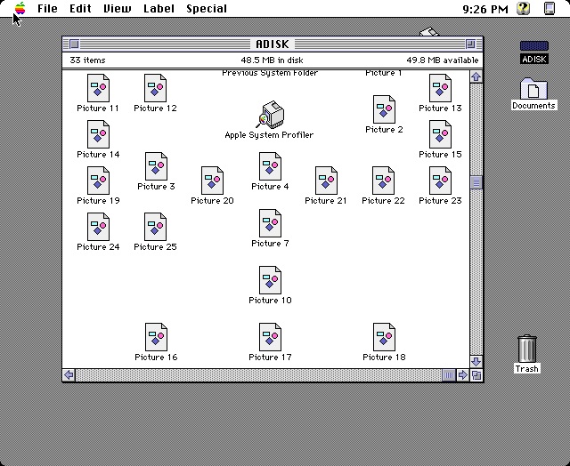Open the Special menu
Viewport: 570px width, 466px height.
[x=207, y=8]
